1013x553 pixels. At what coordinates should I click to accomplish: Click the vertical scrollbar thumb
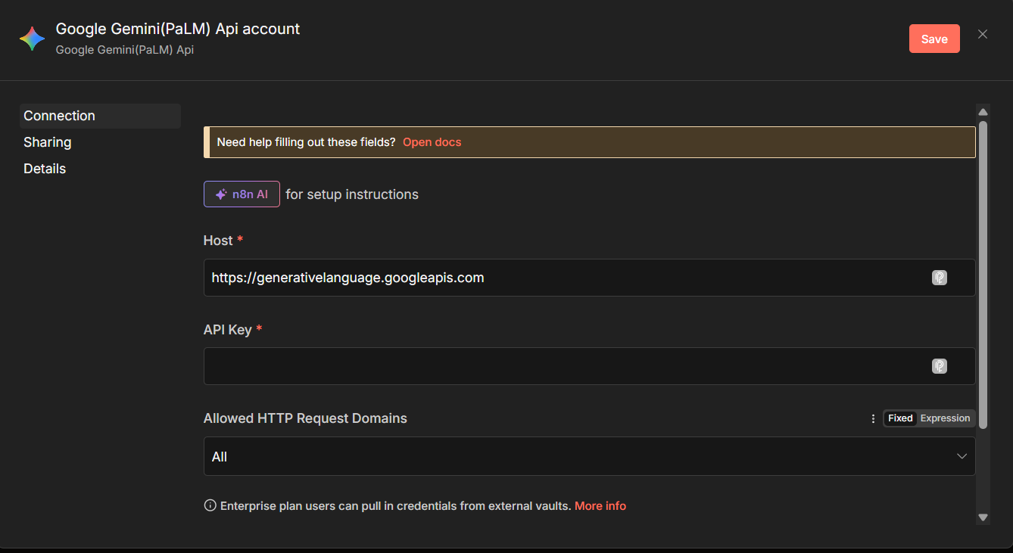coord(983,272)
